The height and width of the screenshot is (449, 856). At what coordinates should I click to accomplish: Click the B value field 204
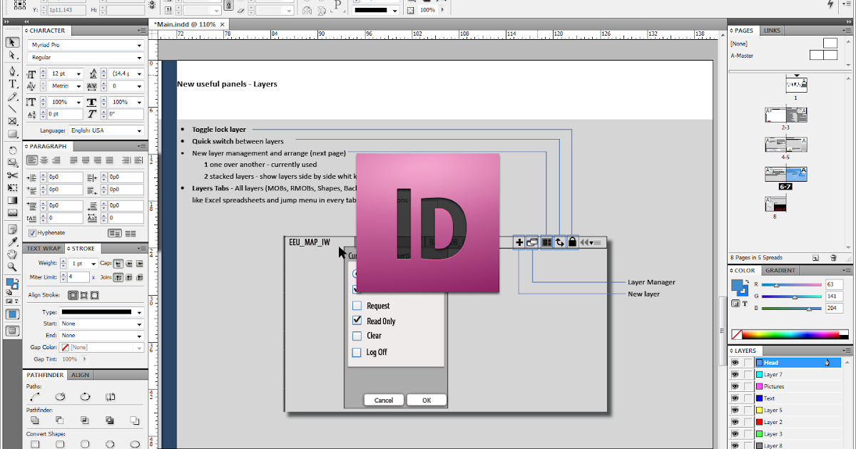835,309
